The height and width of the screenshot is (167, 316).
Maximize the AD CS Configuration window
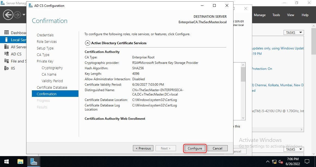click(214, 5)
